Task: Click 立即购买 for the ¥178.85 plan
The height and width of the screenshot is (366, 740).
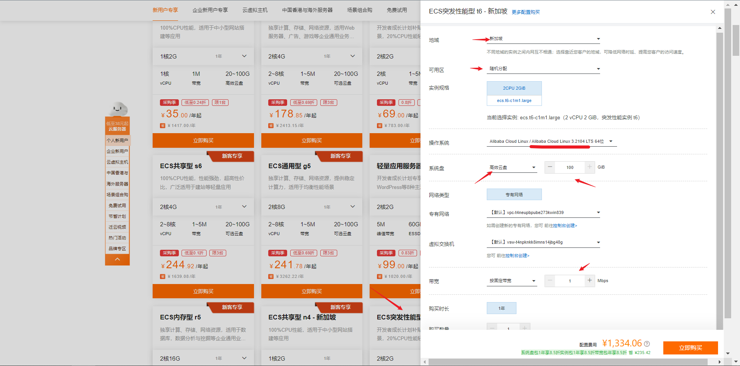Action: (x=311, y=140)
